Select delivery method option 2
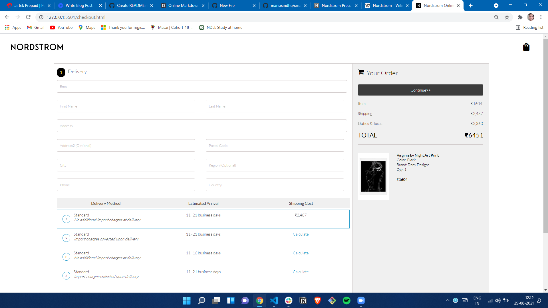 click(x=66, y=238)
